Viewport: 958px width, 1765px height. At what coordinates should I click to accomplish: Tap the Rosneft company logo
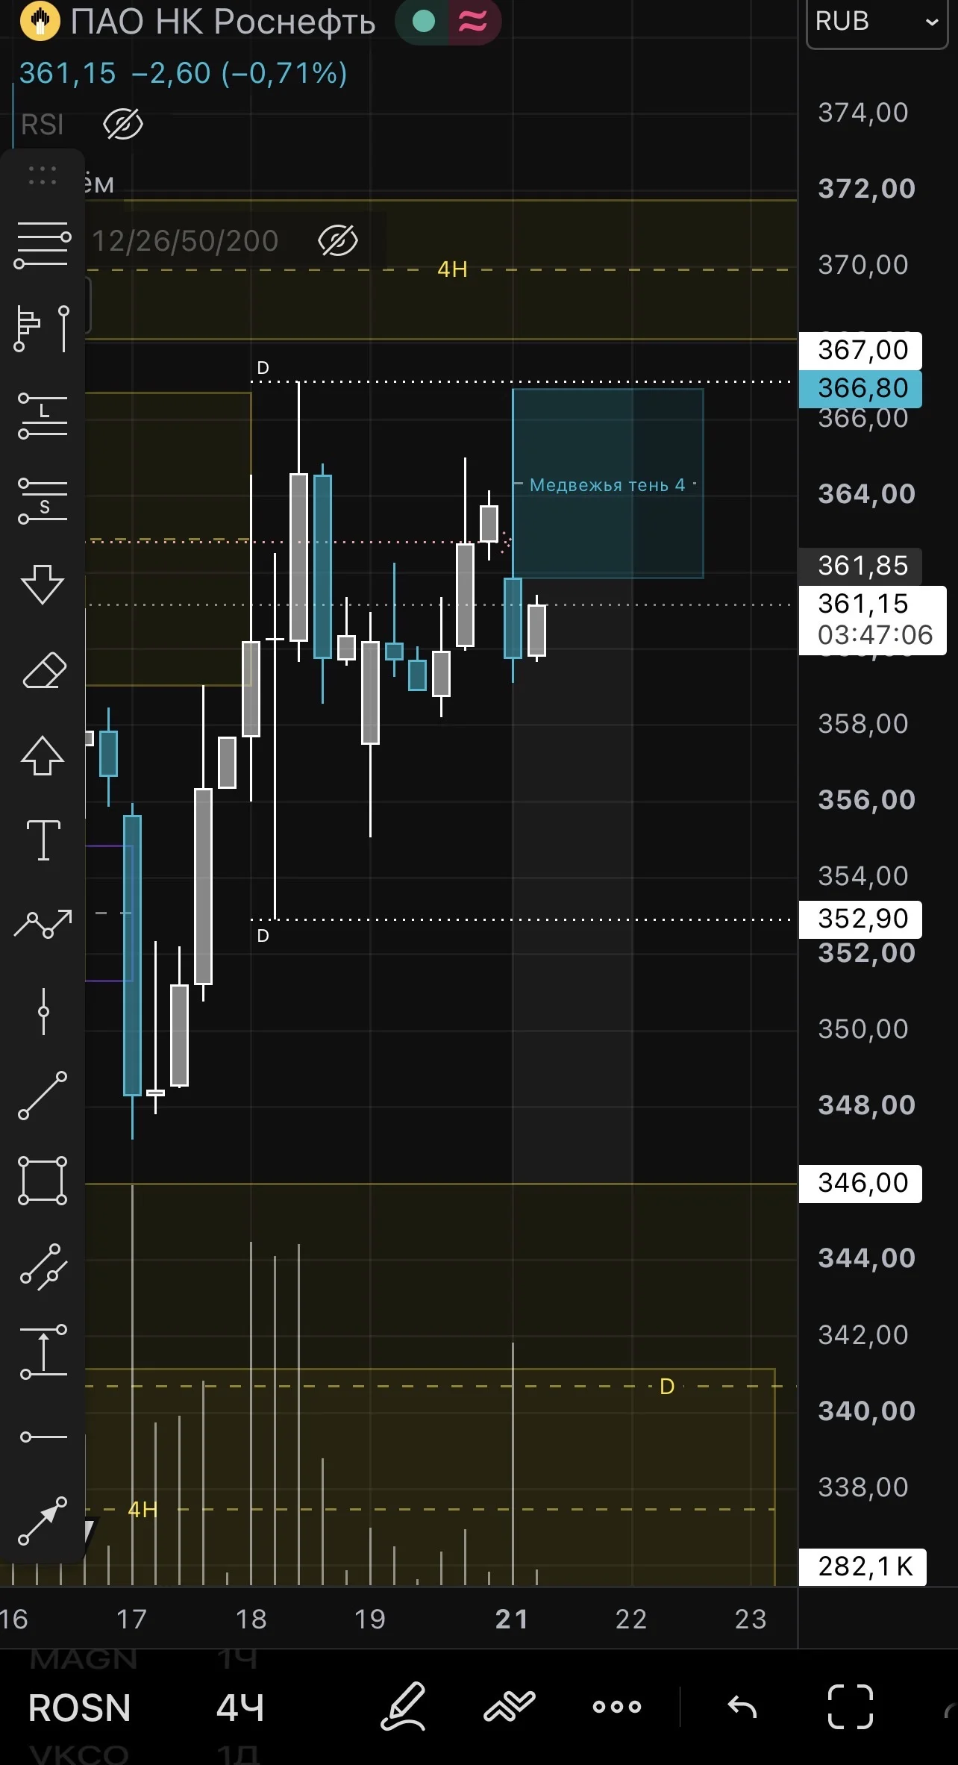tap(40, 21)
